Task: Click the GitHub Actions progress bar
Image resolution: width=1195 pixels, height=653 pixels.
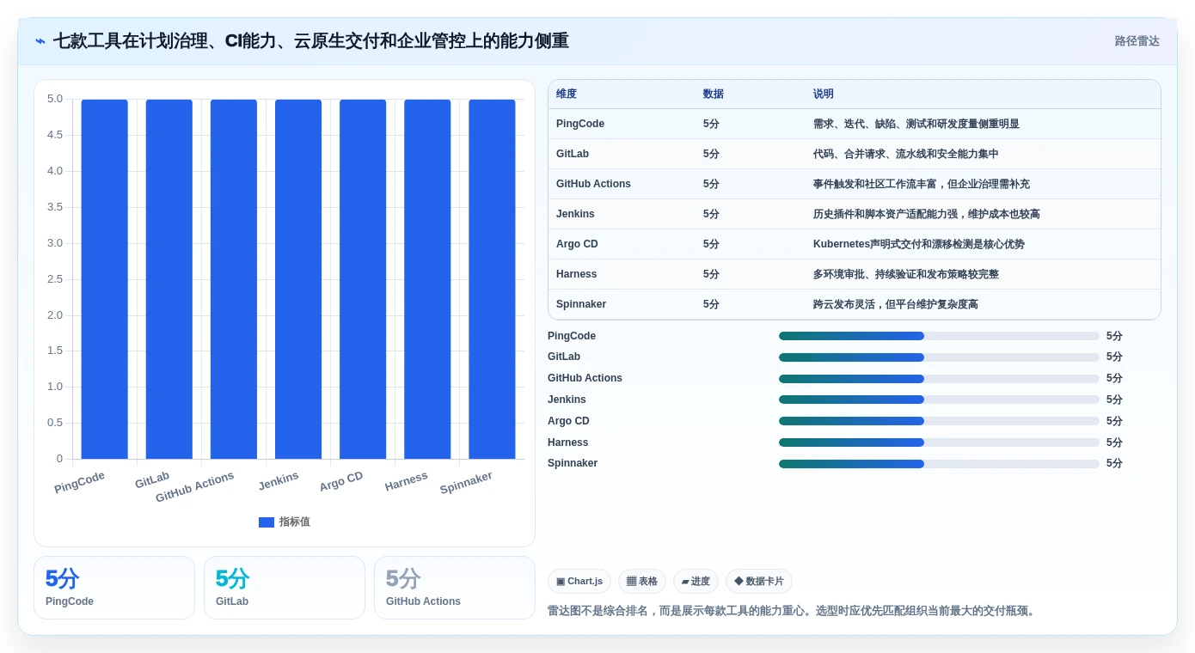Action: point(939,379)
